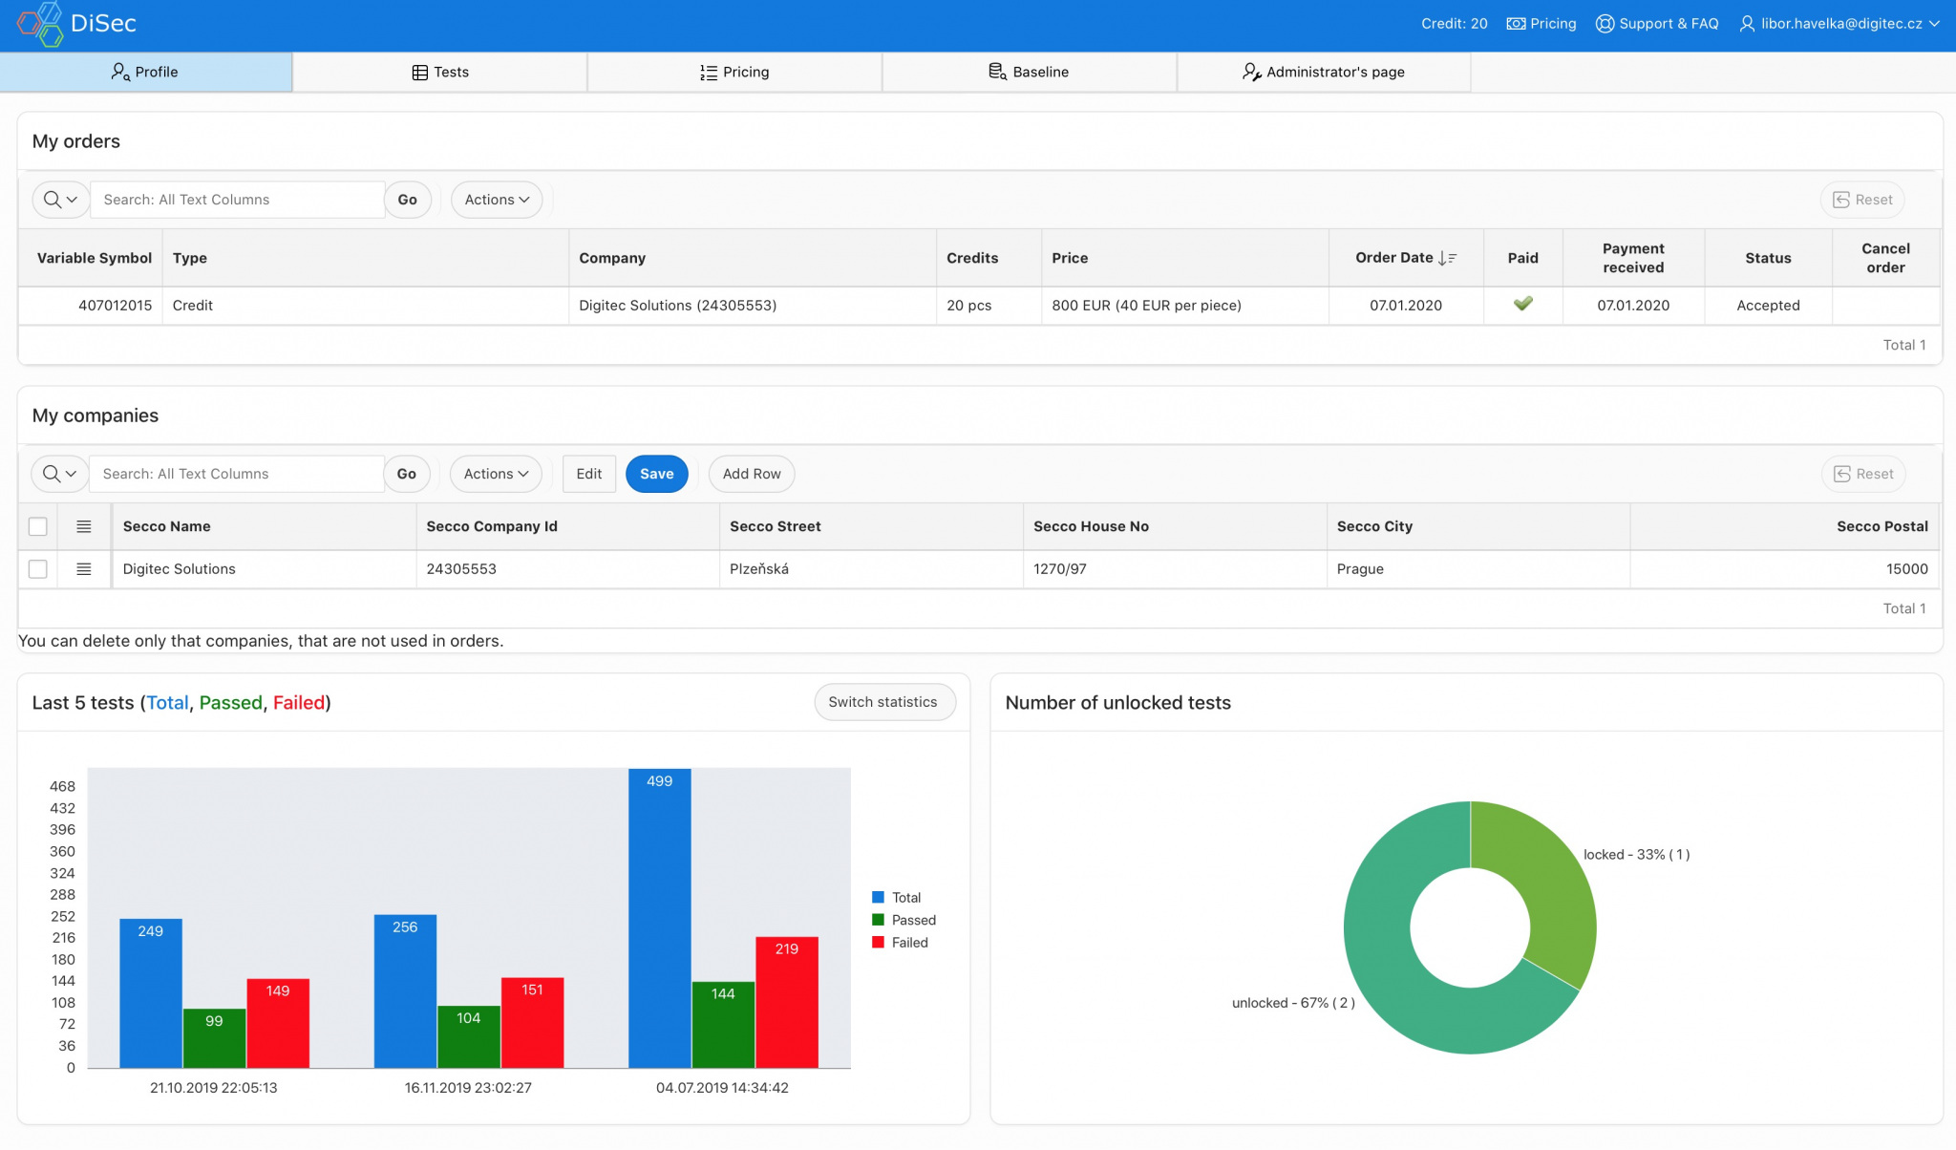Reset the My orders report
The width and height of the screenshot is (1956, 1150).
[x=1861, y=200]
